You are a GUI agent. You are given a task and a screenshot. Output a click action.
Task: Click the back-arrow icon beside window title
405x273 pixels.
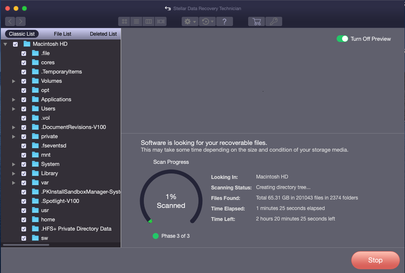click(168, 8)
